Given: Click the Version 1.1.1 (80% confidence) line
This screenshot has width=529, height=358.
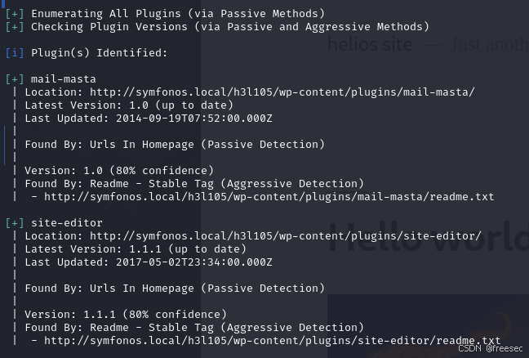Looking at the screenshot, I should click(126, 315).
